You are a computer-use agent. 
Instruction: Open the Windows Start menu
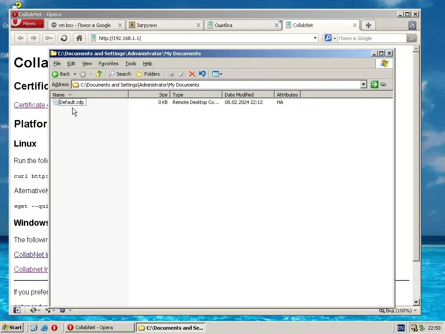tap(12, 327)
